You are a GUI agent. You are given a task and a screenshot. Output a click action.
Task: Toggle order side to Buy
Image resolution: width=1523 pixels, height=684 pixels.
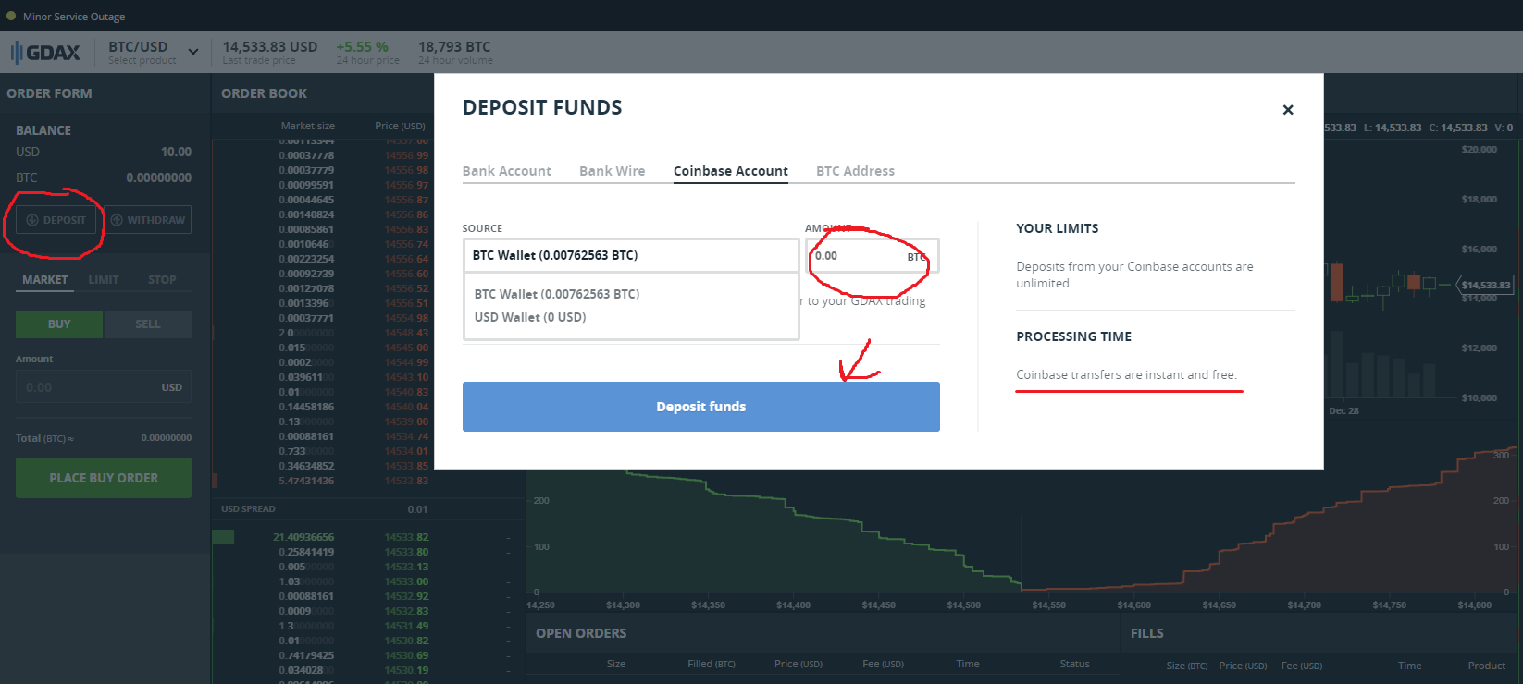pyautogui.click(x=59, y=324)
